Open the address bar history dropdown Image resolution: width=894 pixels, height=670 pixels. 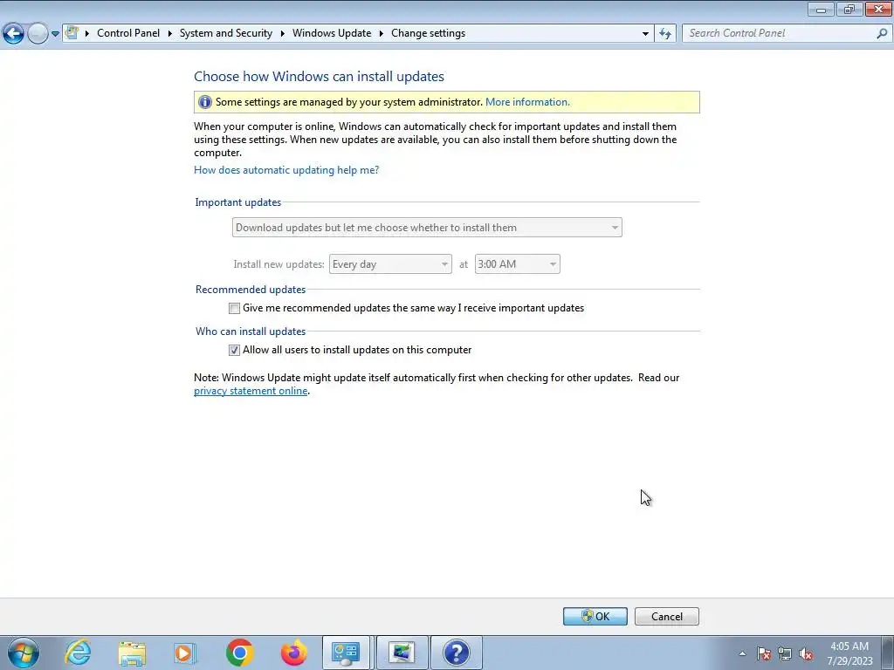click(645, 34)
